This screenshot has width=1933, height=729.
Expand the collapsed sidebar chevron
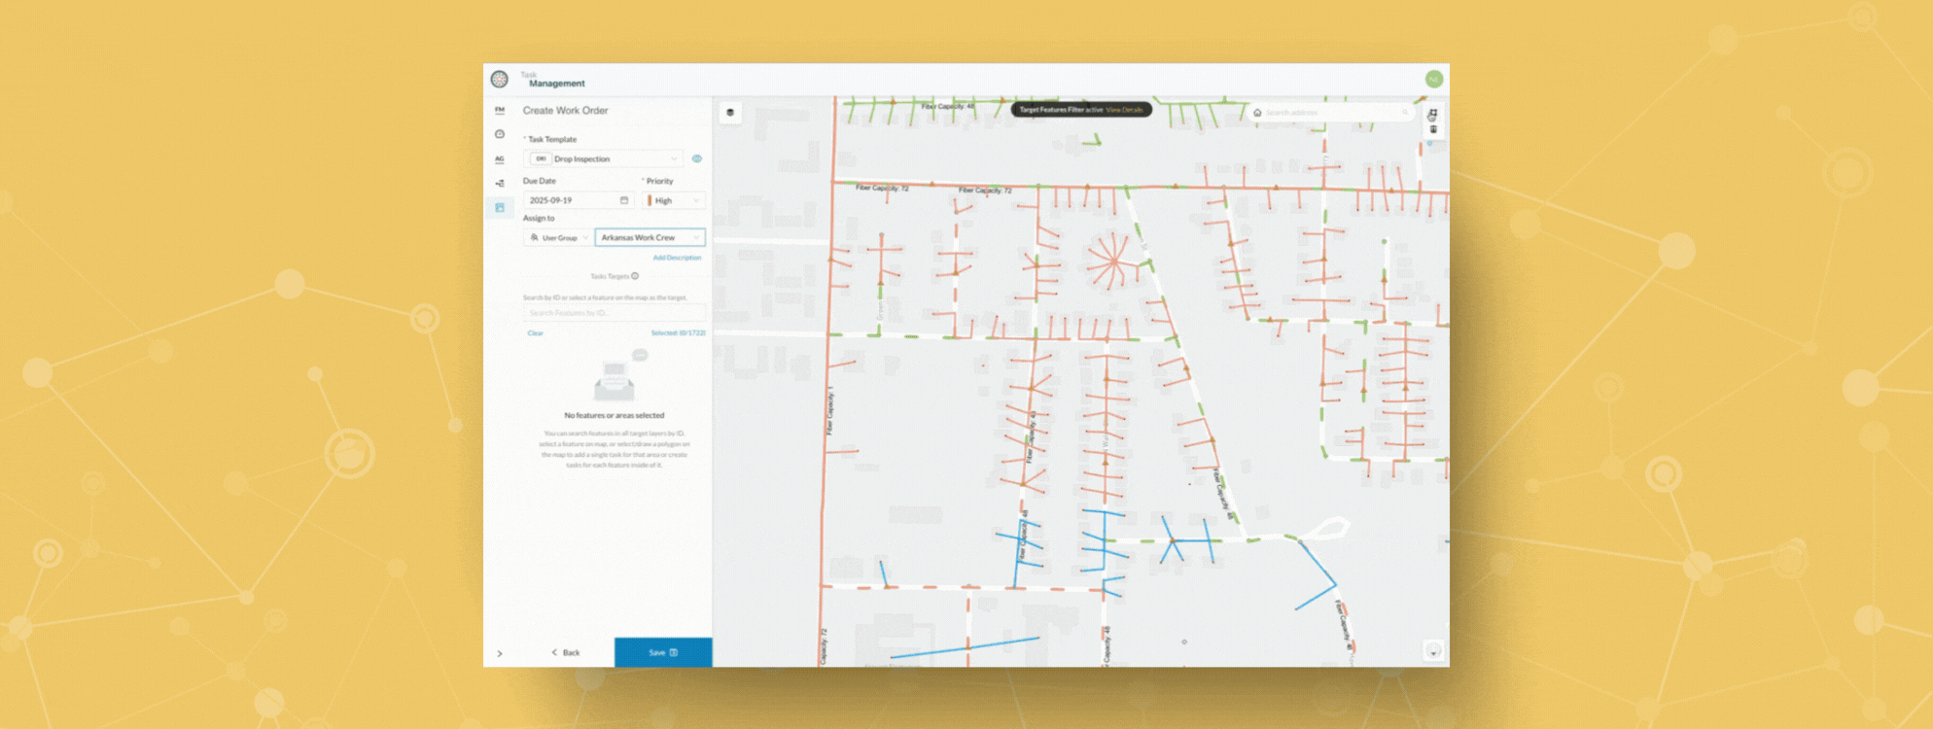click(x=500, y=653)
